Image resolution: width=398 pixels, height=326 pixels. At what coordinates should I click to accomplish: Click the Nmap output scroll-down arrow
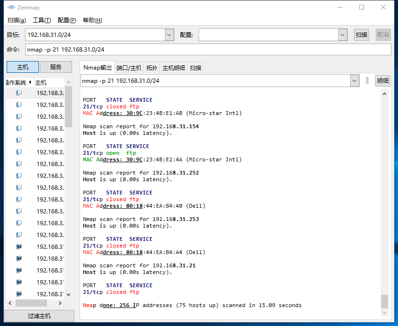click(384, 313)
